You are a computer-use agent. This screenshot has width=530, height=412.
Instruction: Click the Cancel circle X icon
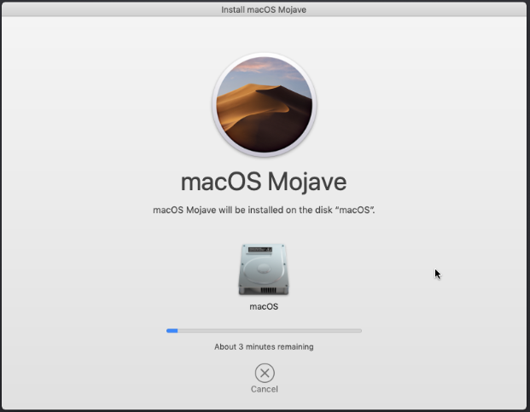[x=265, y=372]
